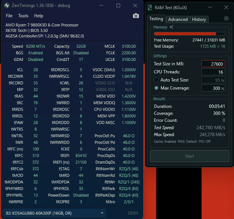Screen dimensions: 234x219
Task: Select the Max Coverage radio button
Action: coord(156,88)
